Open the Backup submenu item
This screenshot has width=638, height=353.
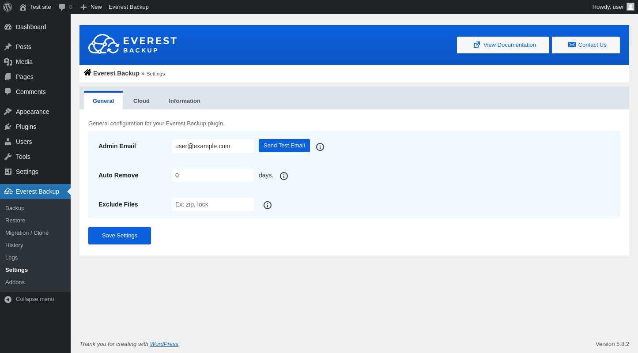[x=15, y=208]
